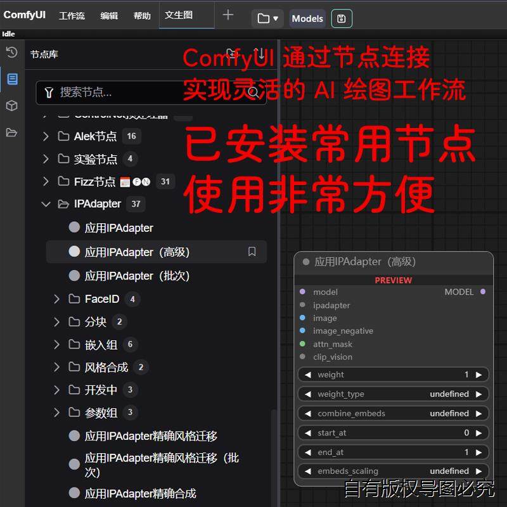Select next weight_type option

point(479,394)
